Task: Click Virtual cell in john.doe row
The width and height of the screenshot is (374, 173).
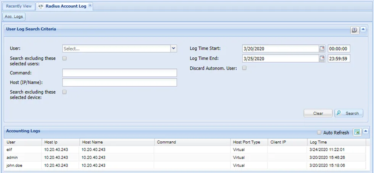Action: pos(249,165)
